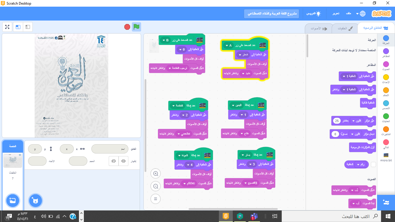The image size is (395, 222).
Task: Show the sprite using eye icon
Action: (124, 161)
